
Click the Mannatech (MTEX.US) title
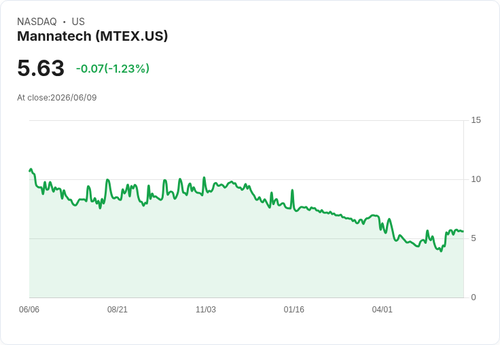point(92,36)
